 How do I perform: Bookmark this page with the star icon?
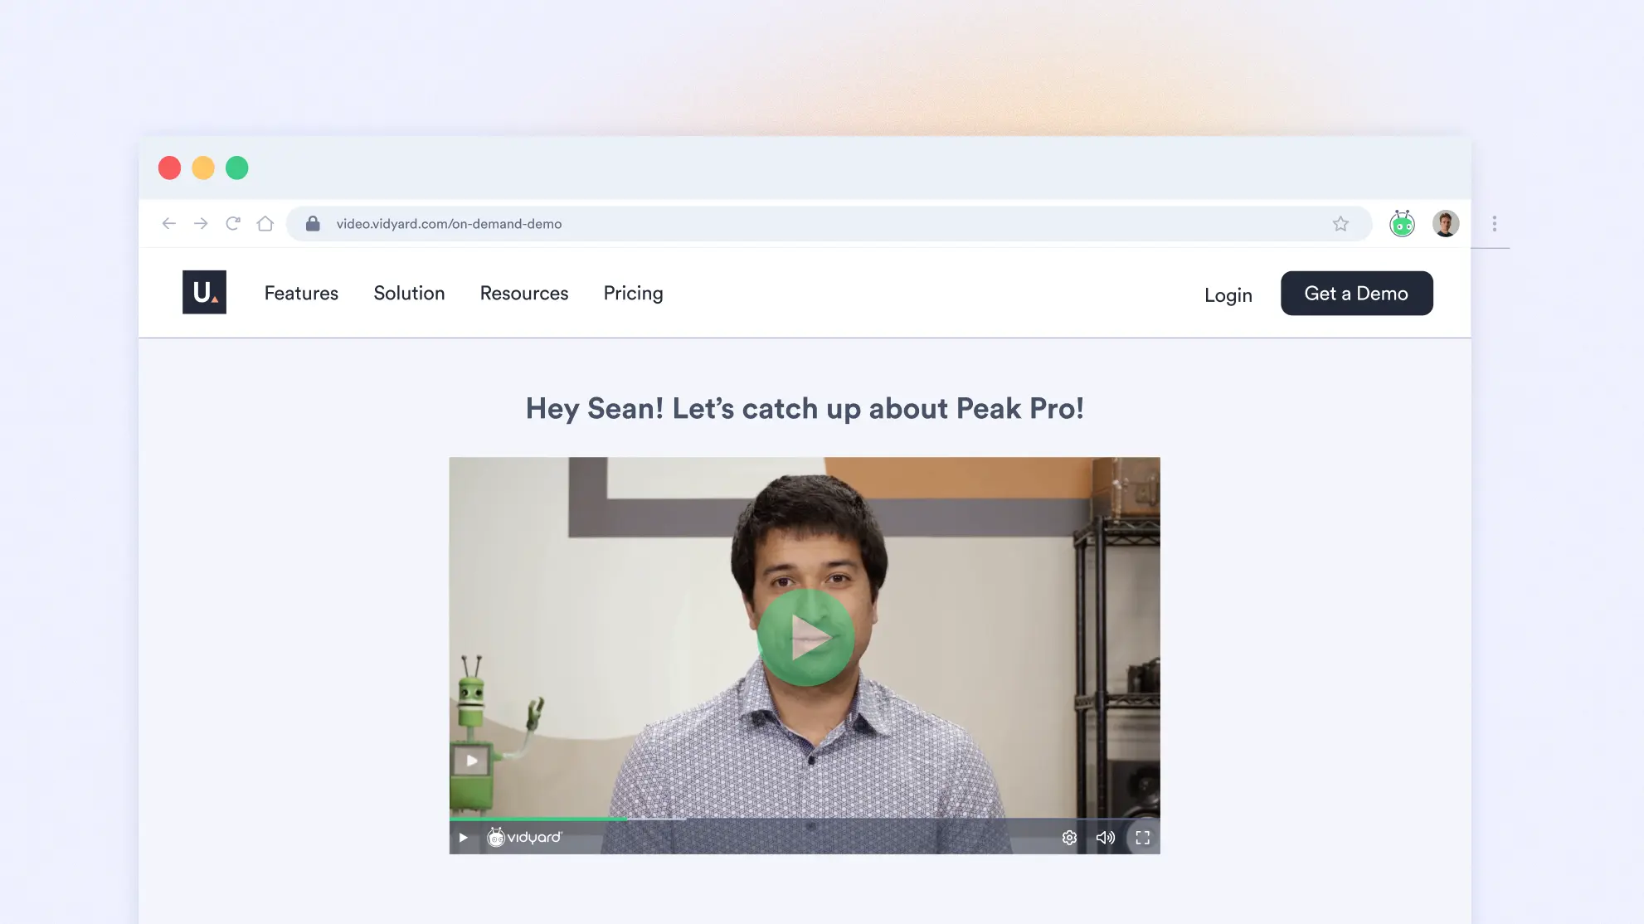[1340, 223]
